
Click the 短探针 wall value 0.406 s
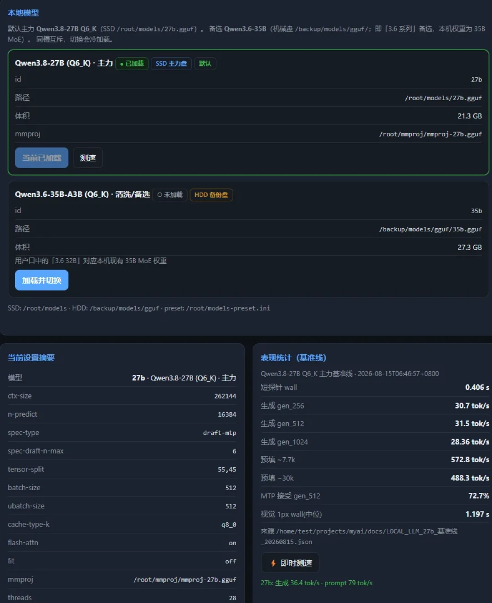pos(477,387)
